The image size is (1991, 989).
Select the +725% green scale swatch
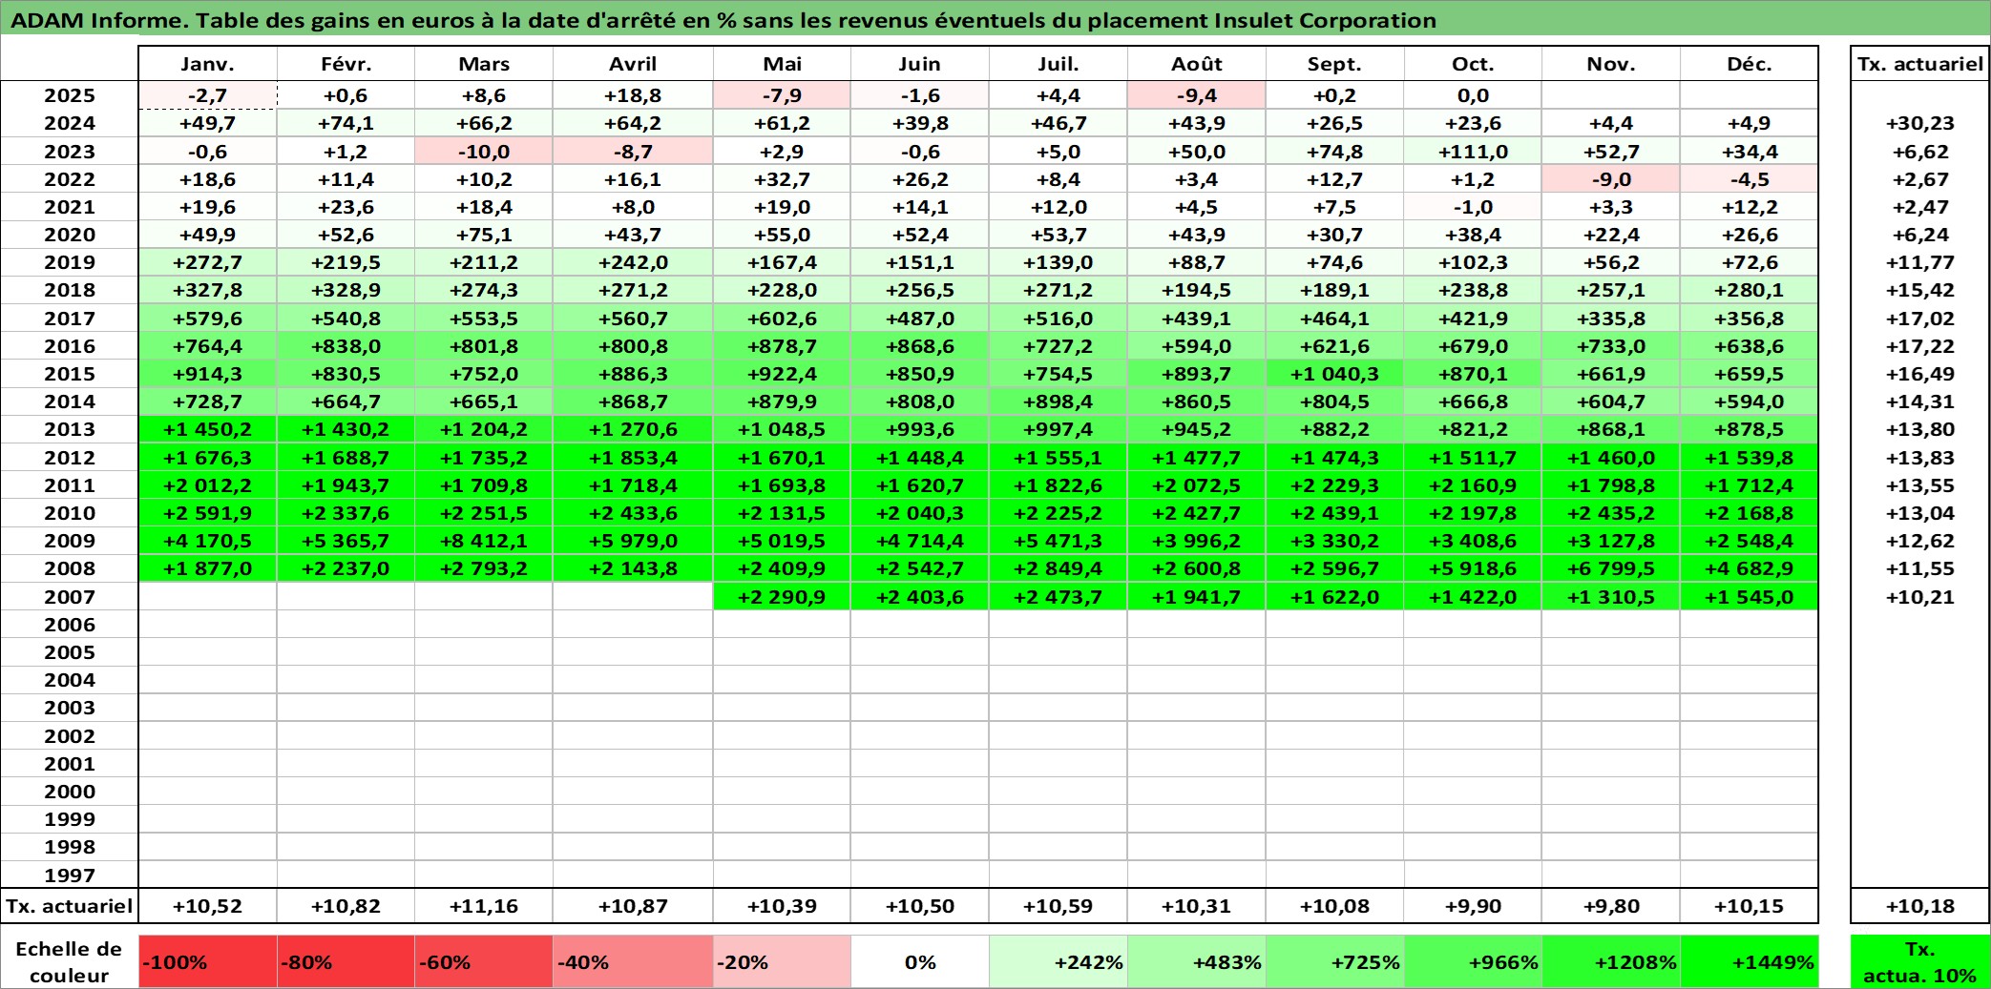[1334, 961]
